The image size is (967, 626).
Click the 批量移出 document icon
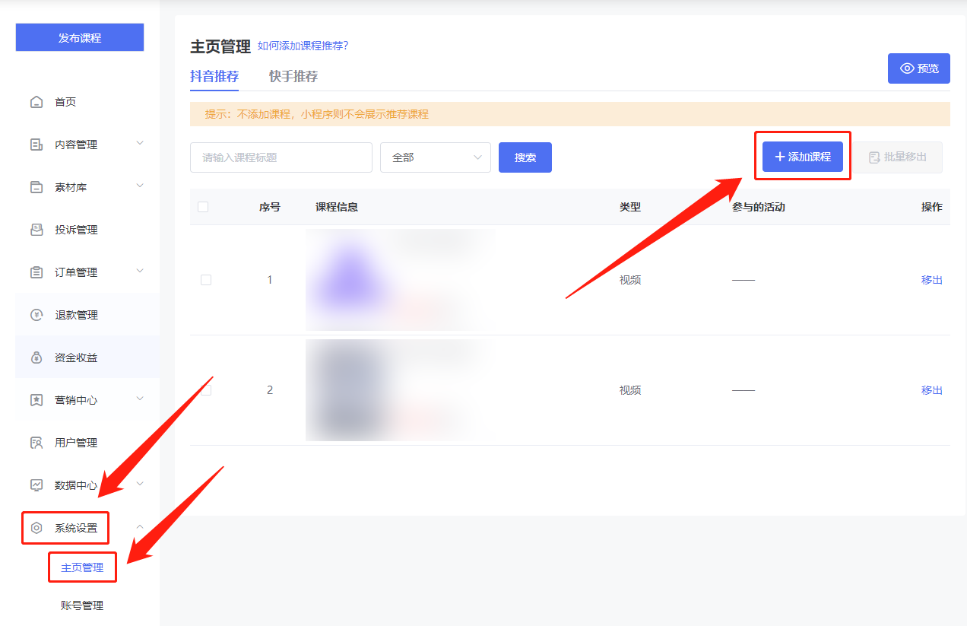click(874, 157)
